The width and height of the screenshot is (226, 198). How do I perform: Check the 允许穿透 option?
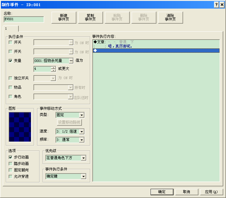click(x=10, y=177)
